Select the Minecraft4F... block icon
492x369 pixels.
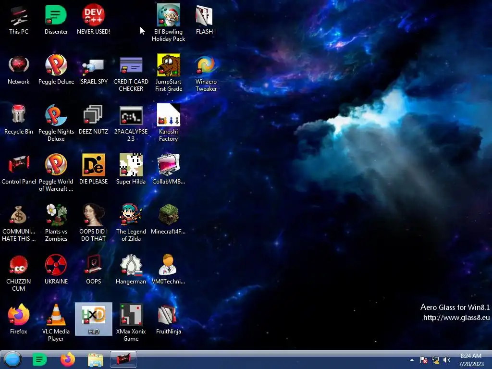coord(169,220)
